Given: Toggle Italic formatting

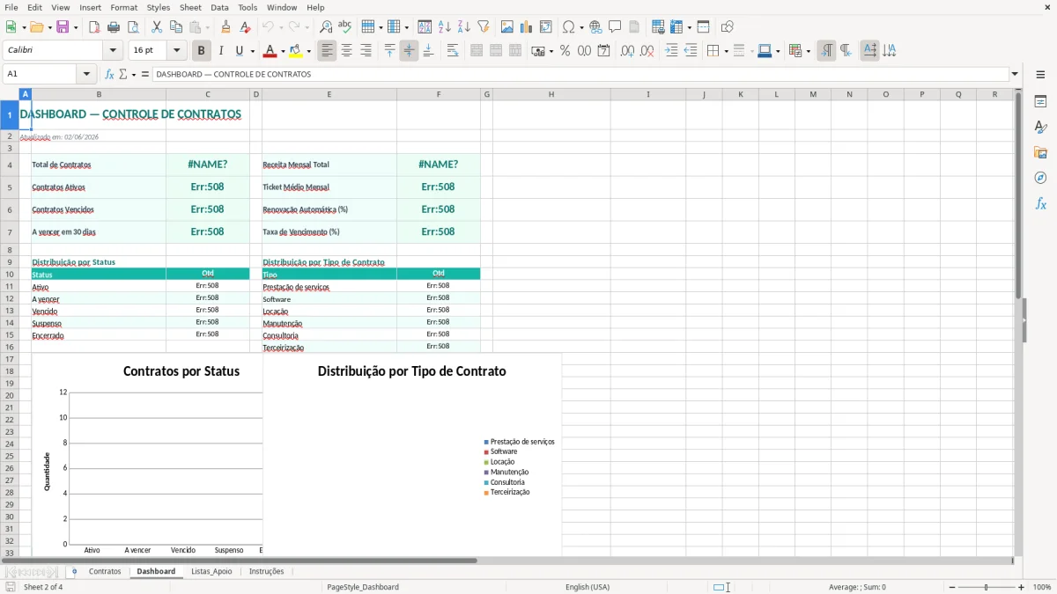Looking at the screenshot, I should coord(221,51).
